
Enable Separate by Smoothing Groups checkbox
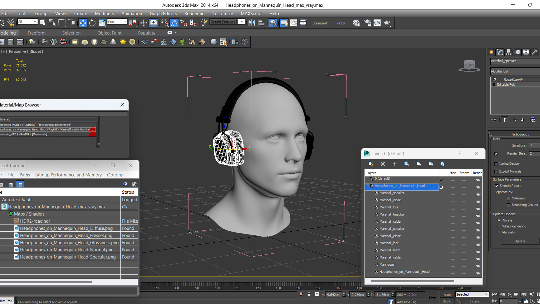pyautogui.click(x=508, y=205)
